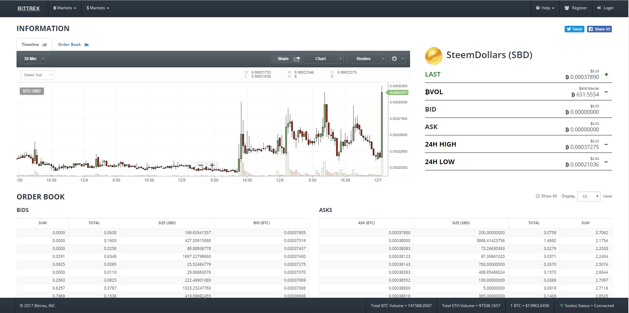Click the Socket Status wifi icon
This screenshot has width=629, height=313.
click(561, 306)
